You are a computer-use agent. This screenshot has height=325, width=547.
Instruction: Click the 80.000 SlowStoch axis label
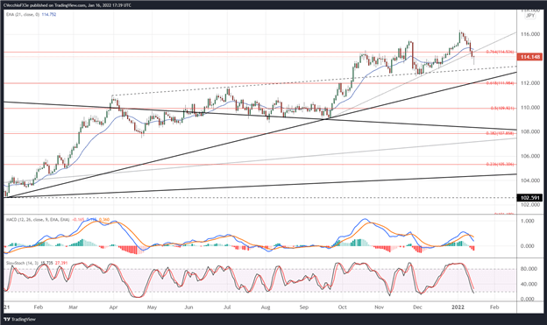click(529, 269)
